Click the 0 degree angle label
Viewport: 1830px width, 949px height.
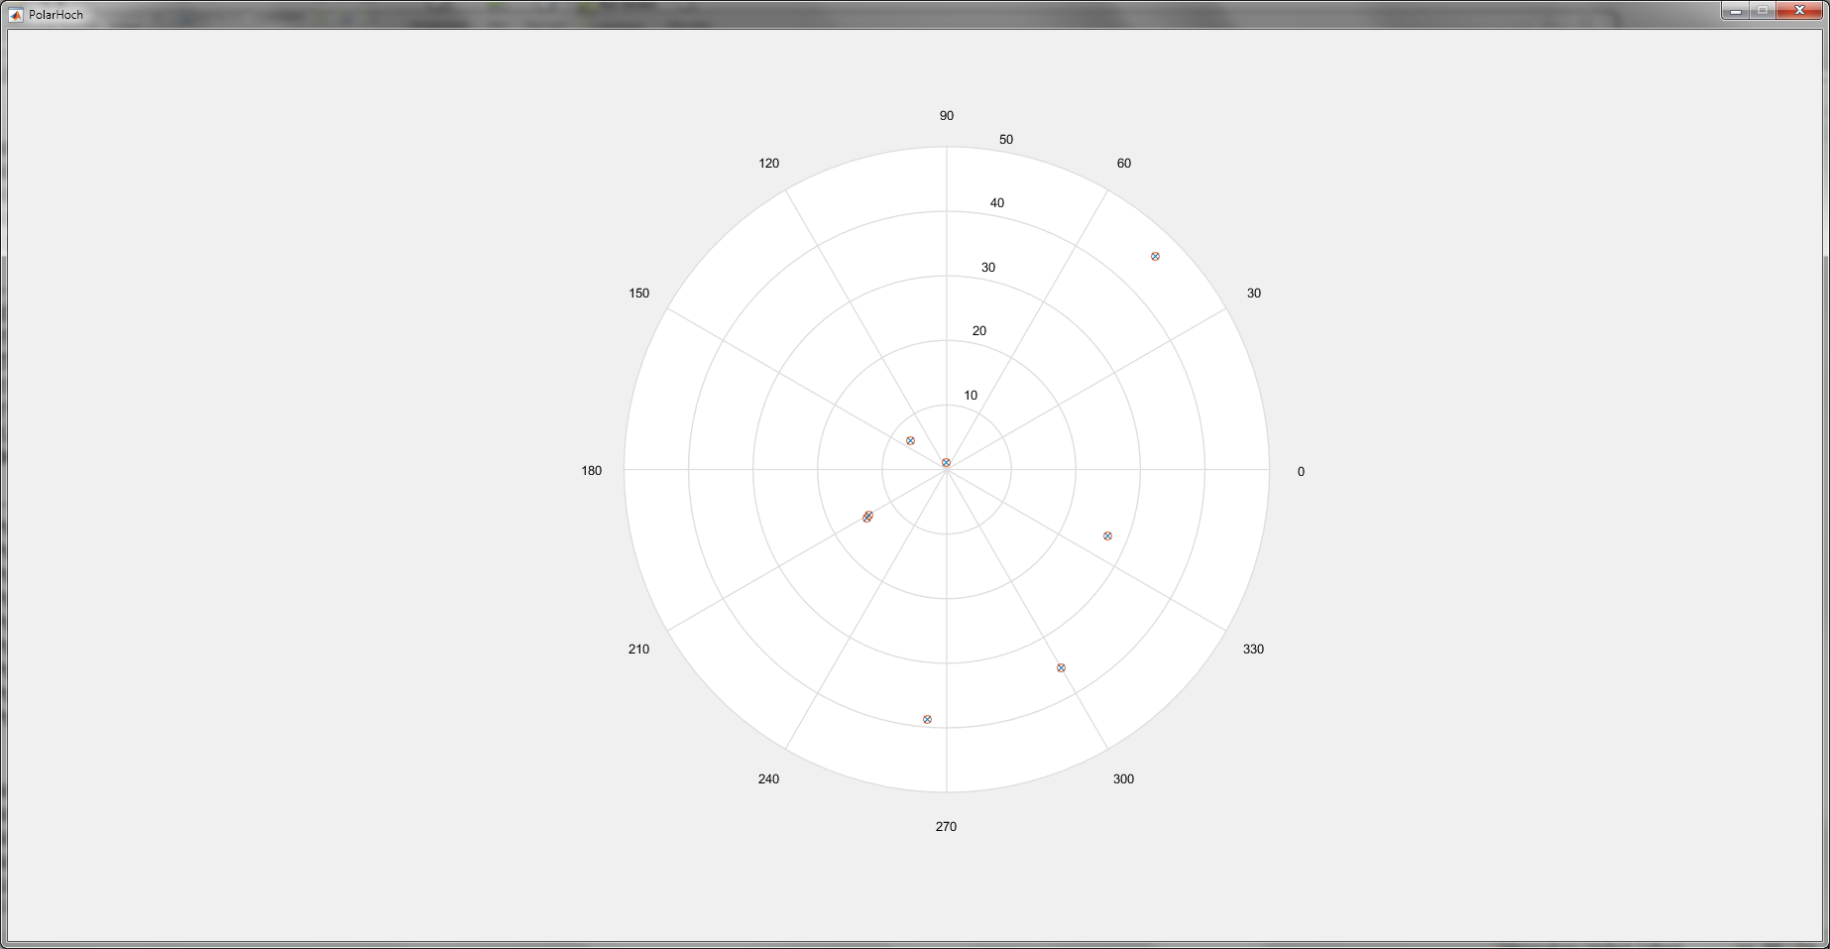click(1301, 472)
